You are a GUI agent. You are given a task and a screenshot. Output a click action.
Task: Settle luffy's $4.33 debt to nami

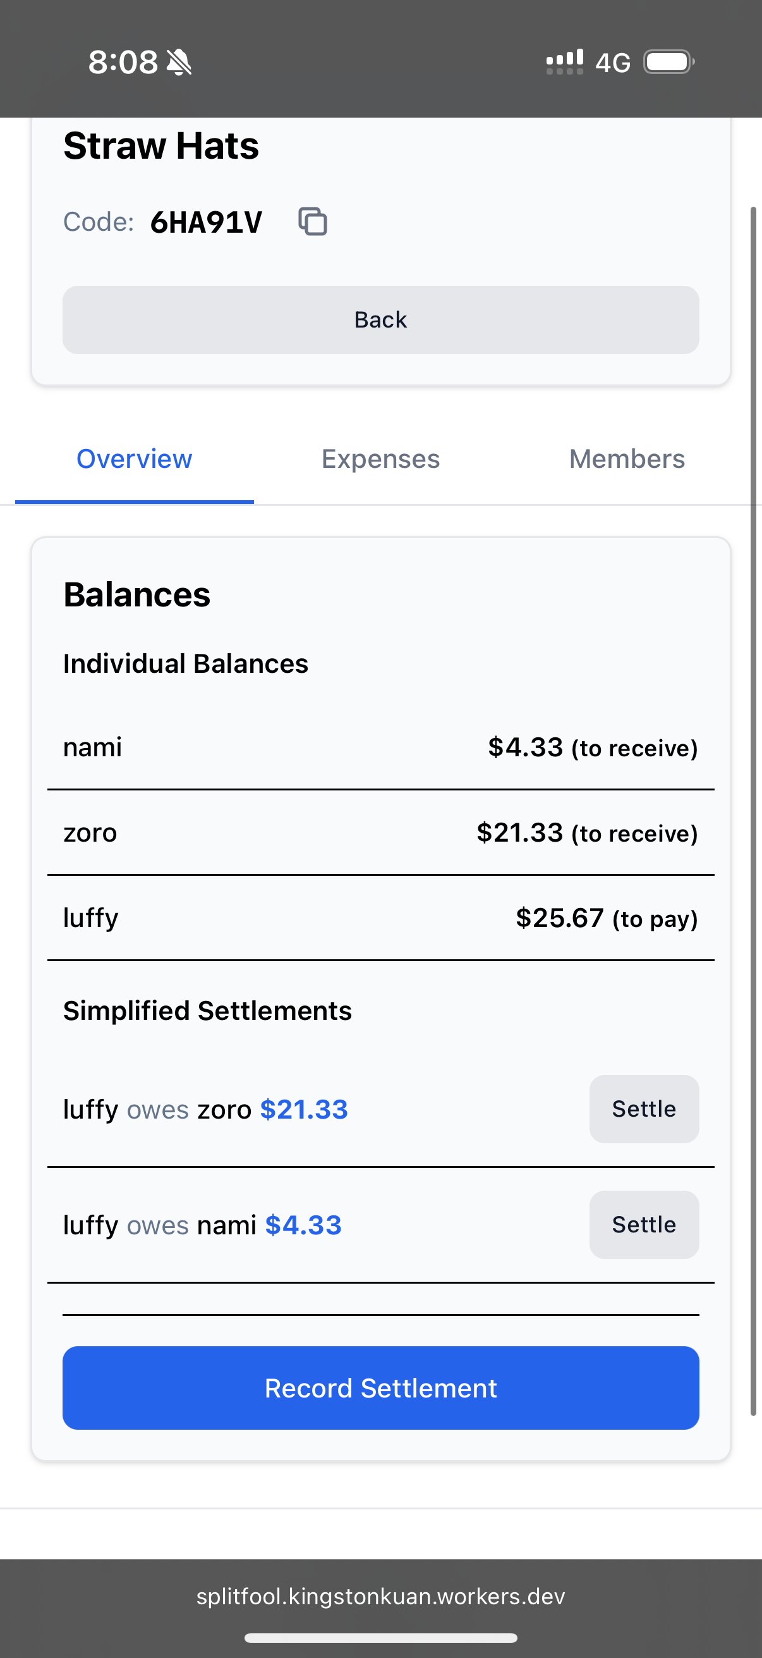(x=644, y=1225)
